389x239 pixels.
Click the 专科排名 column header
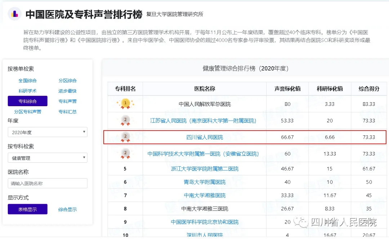tap(125, 89)
